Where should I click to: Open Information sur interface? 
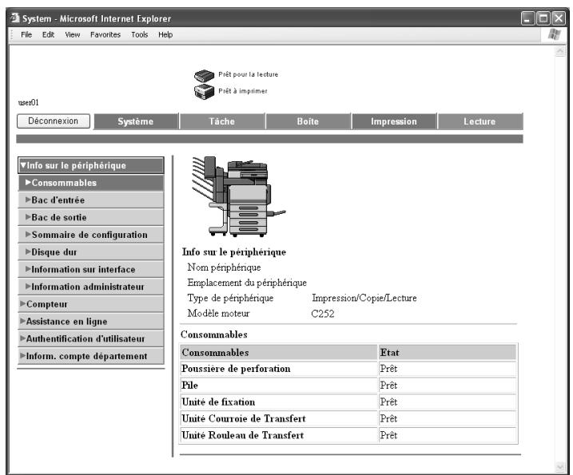point(91,269)
